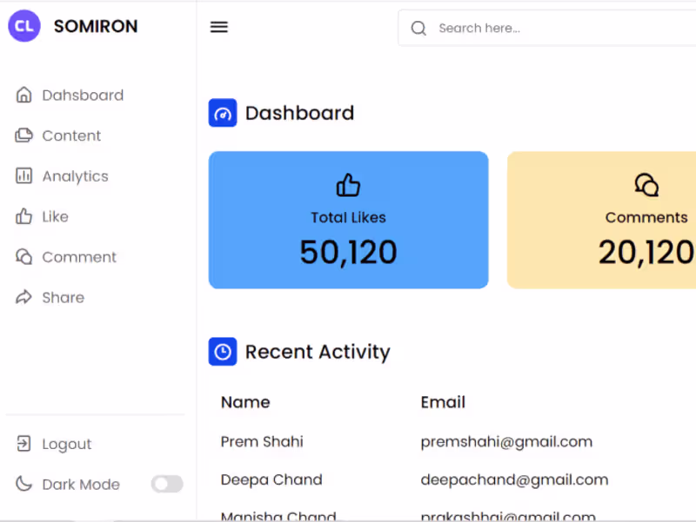Click premshahi@gmail.com email cell
The height and width of the screenshot is (522, 696).
coord(506,442)
